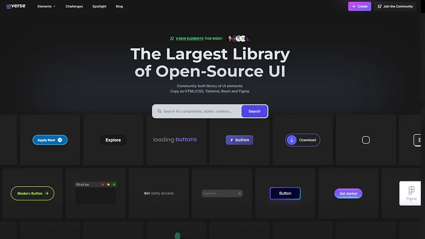Select the loading buttons text card
This screenshot has width=425, height=239.
tap(175, 139)
